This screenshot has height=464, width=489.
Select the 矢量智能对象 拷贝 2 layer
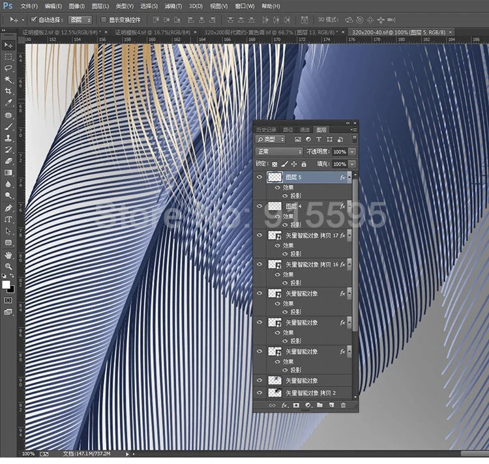coord(310,393)
